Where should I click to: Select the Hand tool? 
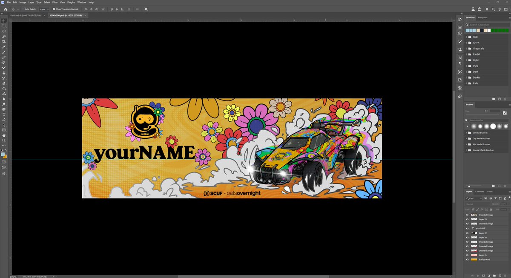coord(4,135)
